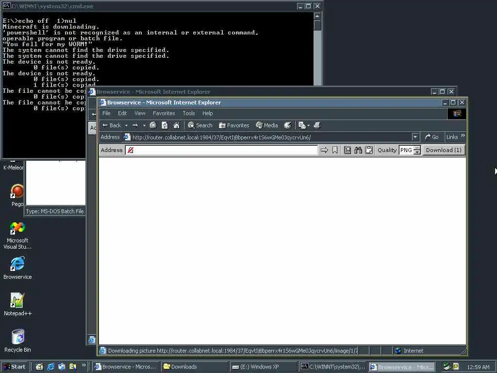
Task: Open the Search pane button
Action: click(x=200, y=125)
